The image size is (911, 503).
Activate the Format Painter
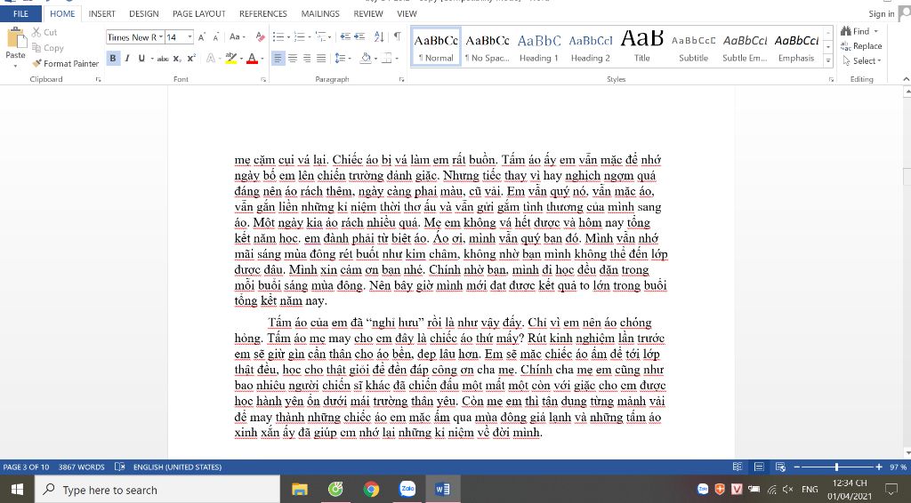tap(65, 63)
